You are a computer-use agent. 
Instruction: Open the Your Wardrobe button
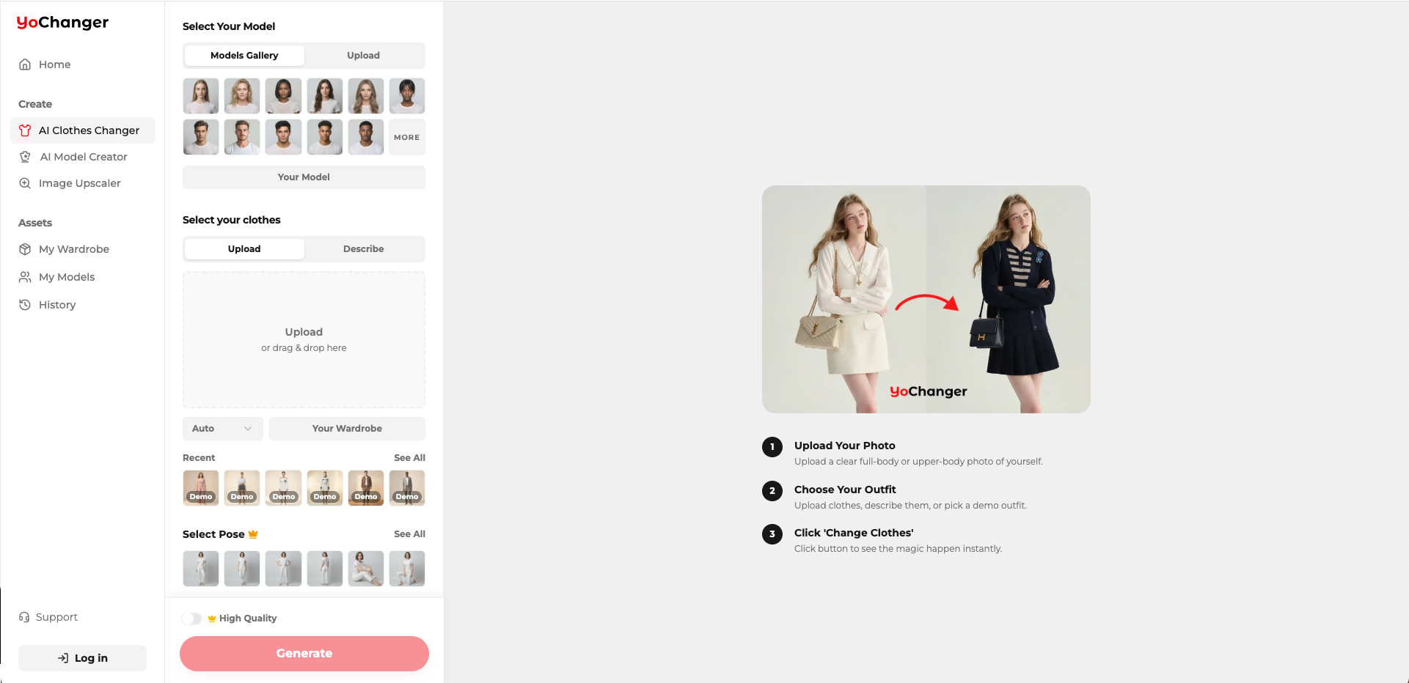click(347, 429)
